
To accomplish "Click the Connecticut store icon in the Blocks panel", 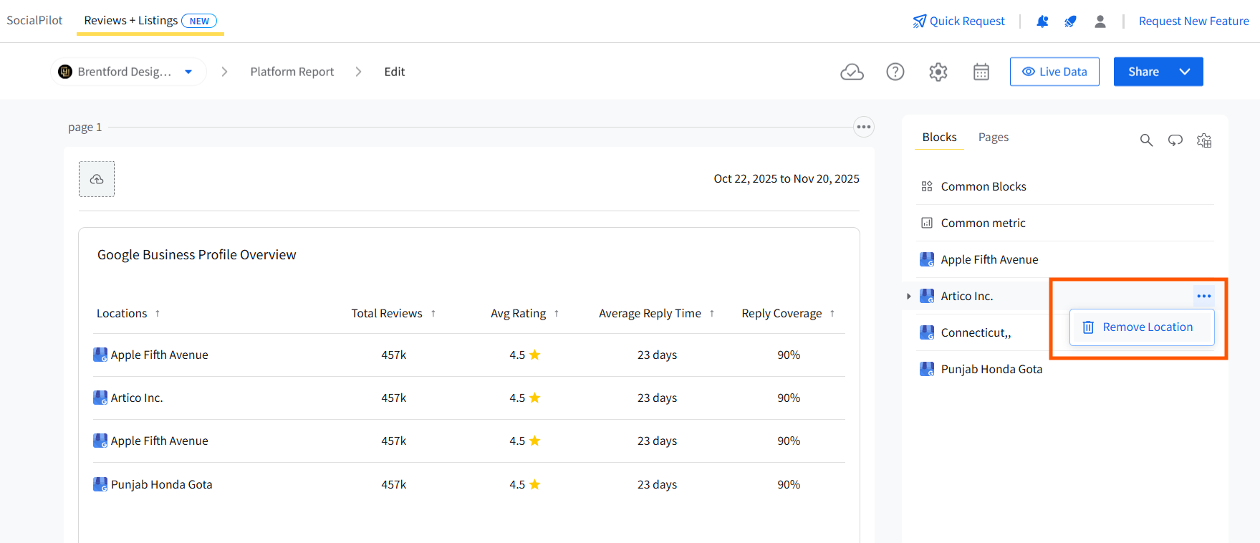I will click(x=927, y=332).
